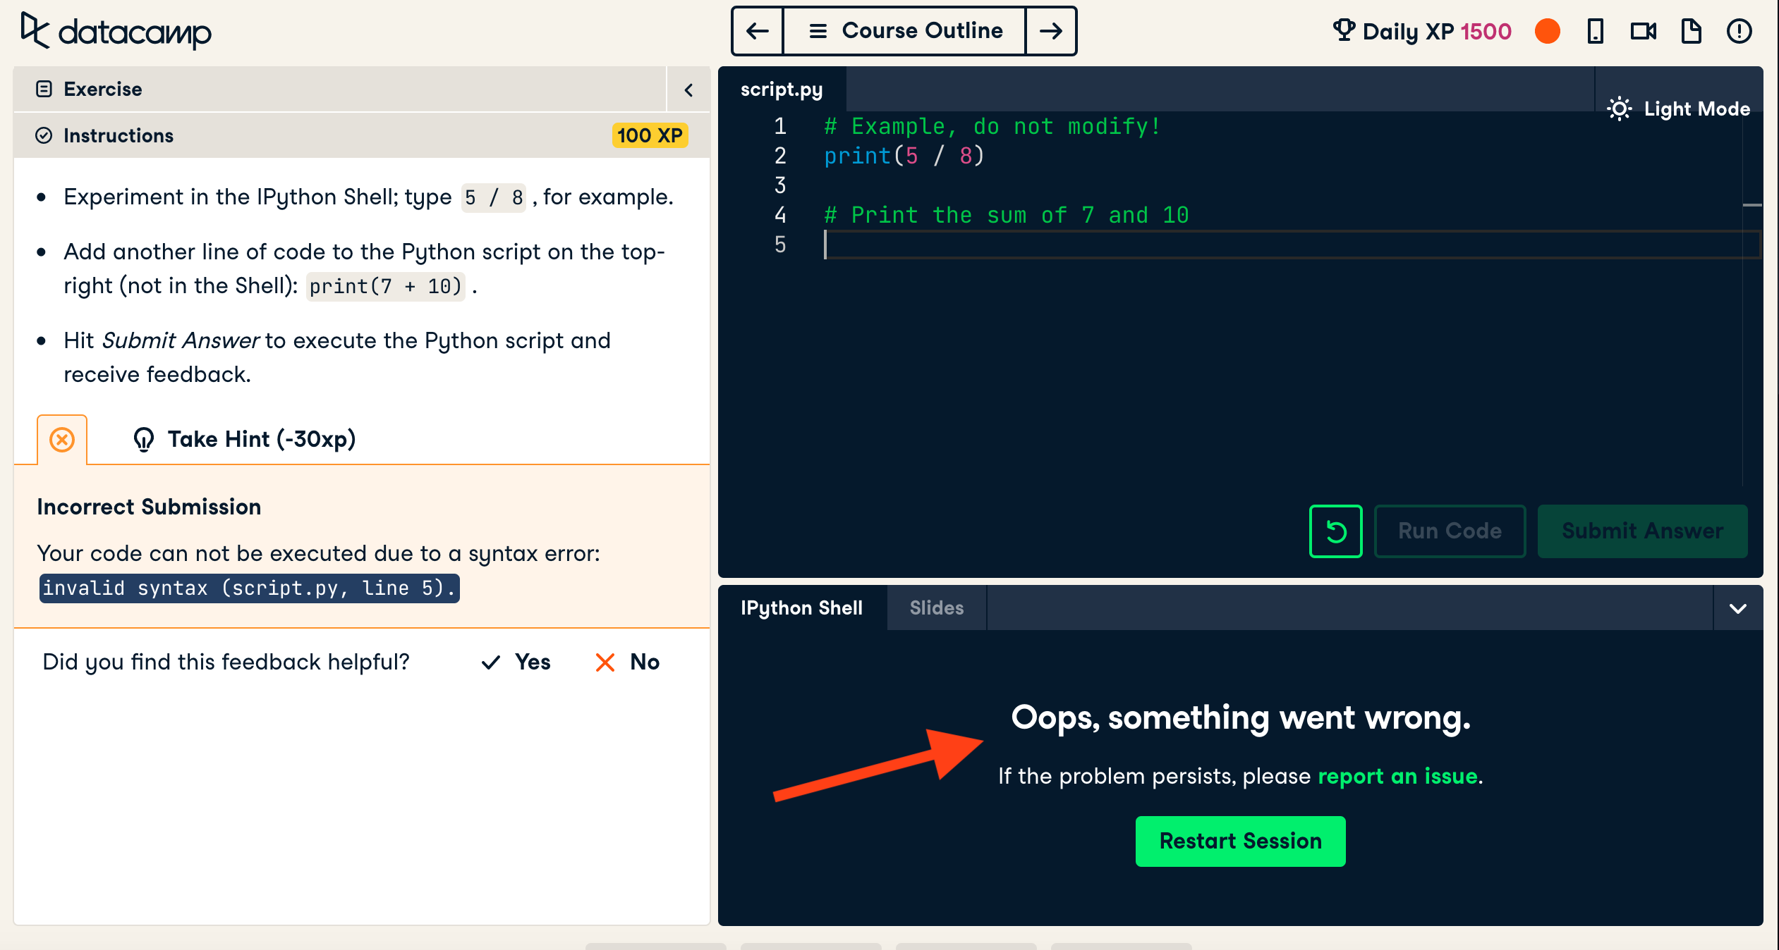Toggle Light Mode in script editor
This screenshot has width=1779, height=950.
click(1678, 108)
